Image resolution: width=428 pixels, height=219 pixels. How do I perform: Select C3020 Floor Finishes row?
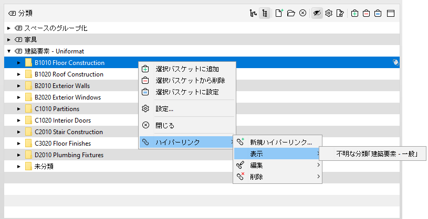click(x=202, y=144)
